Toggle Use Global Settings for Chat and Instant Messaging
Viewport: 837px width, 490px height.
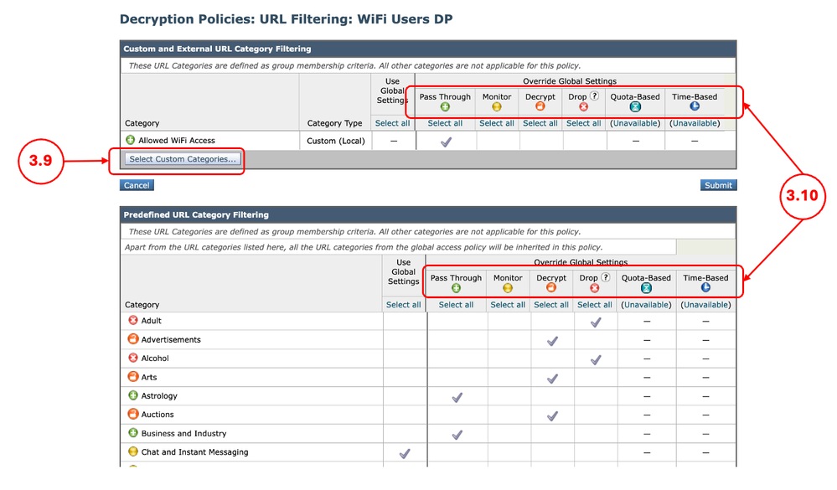coord(404,452)
